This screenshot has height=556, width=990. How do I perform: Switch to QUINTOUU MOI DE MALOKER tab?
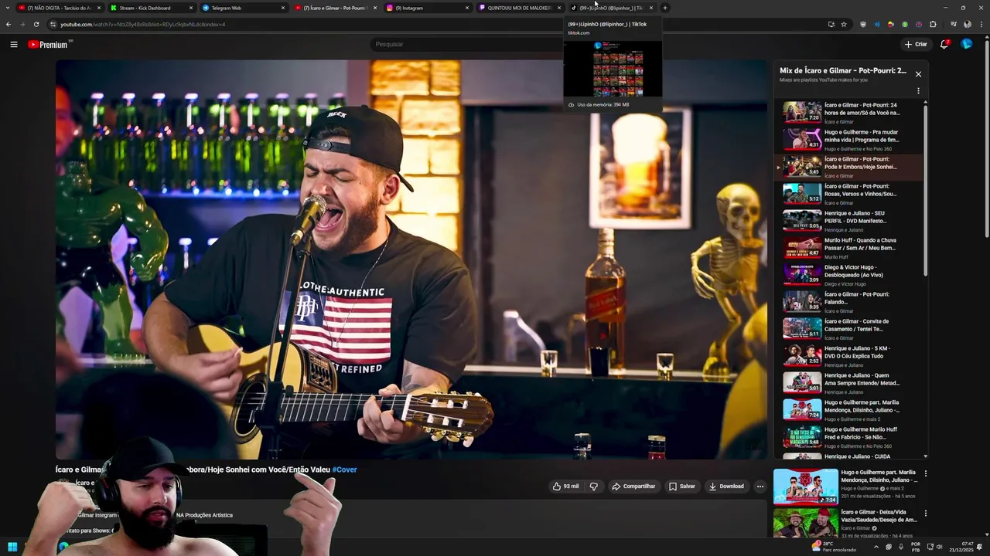(519, 8)
